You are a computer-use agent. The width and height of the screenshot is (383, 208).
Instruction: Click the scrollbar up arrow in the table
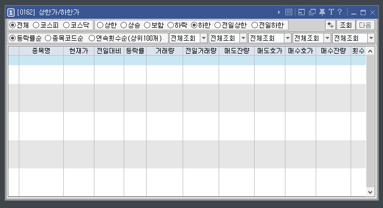click(x=370, y=51)
